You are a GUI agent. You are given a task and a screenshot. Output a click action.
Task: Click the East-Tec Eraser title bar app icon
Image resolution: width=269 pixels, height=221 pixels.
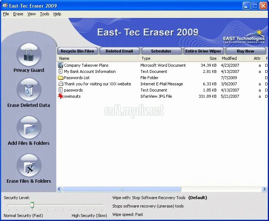(x=5, y=5)
